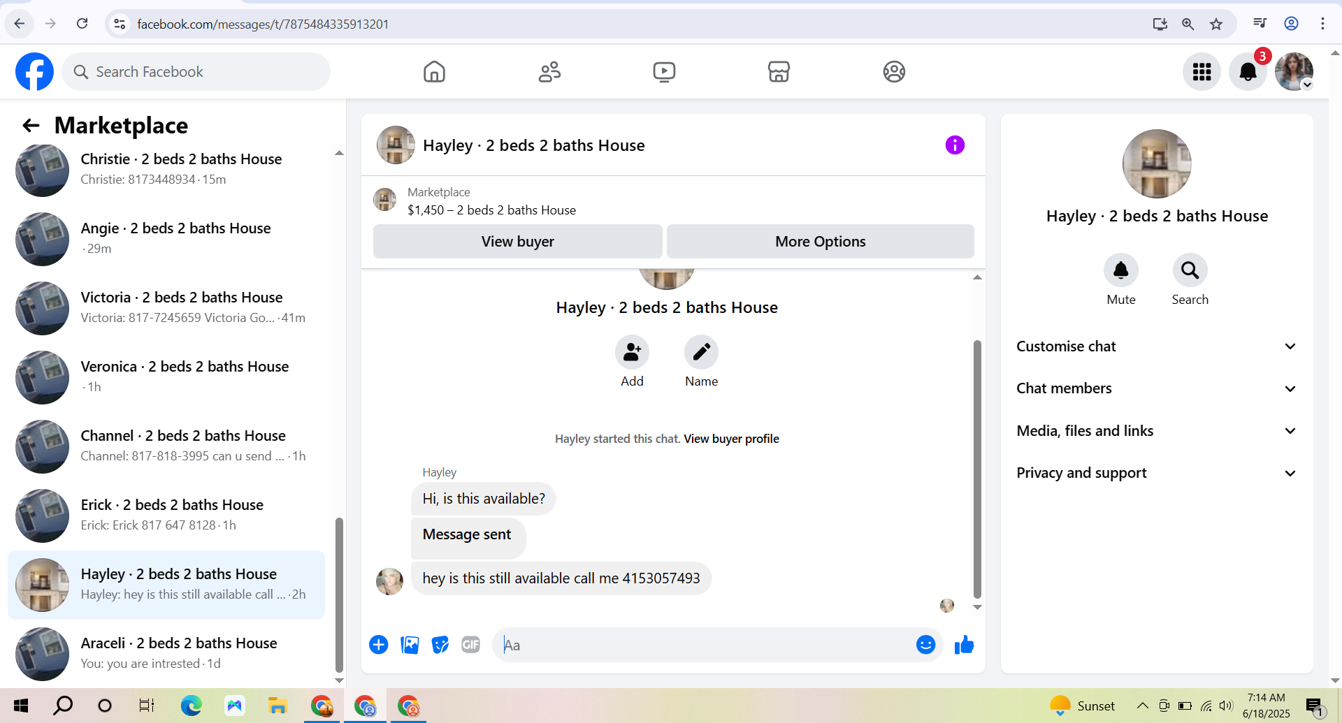
Task: Click the Marketplace listing thumbnail in chat header
Action: [384, 200]
